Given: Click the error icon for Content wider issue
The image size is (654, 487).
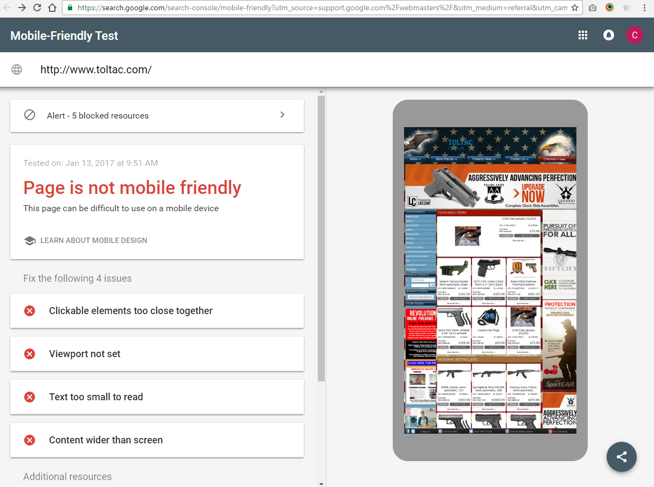Looking at the screenshot, I should (x=30, y=440).
